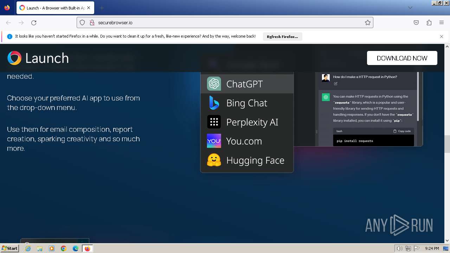Open Windows Media Player from taskbar
Viewport: 450px width, 253px height.
click(52, 248)
